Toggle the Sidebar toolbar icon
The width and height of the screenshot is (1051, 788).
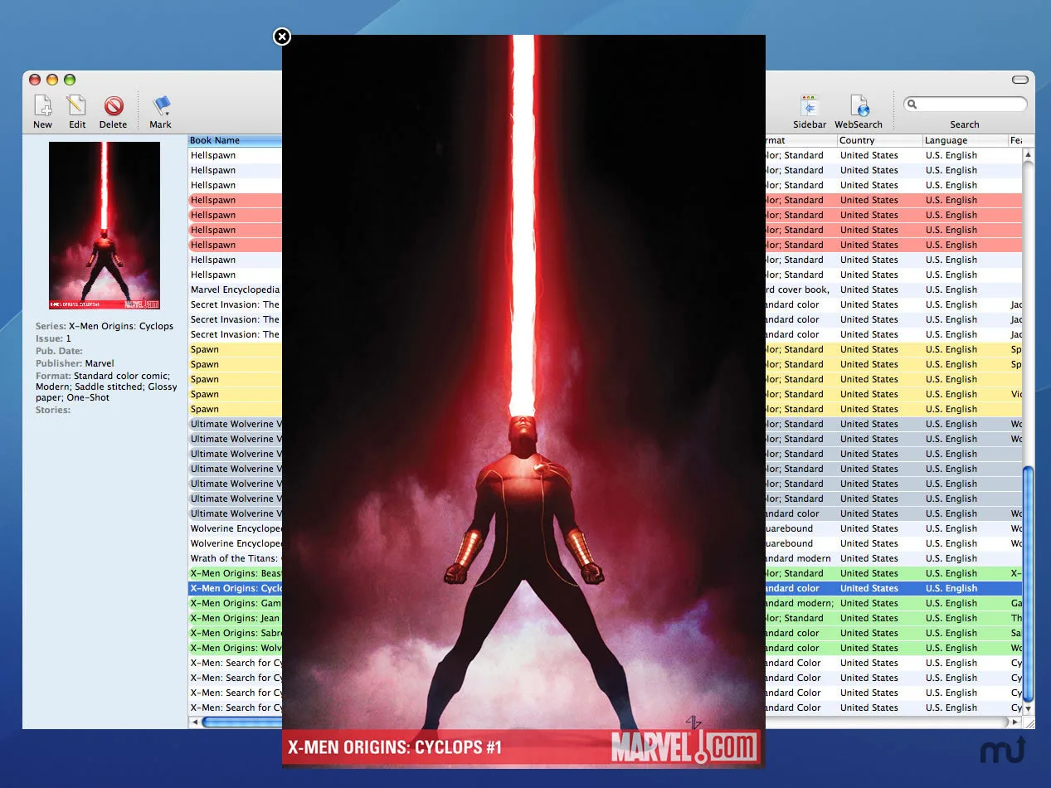[810, 106]
